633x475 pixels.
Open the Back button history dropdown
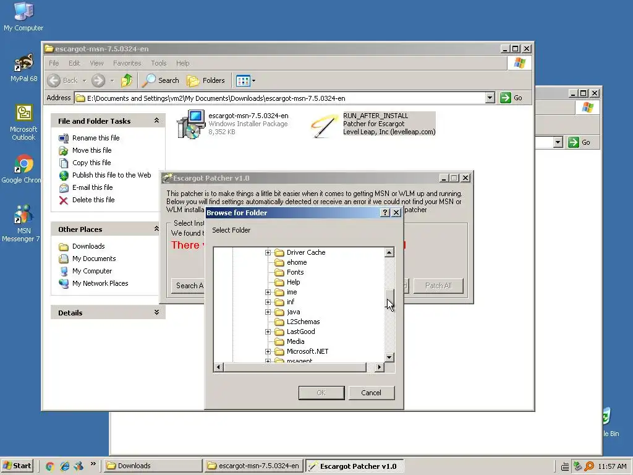coord(84,80)
